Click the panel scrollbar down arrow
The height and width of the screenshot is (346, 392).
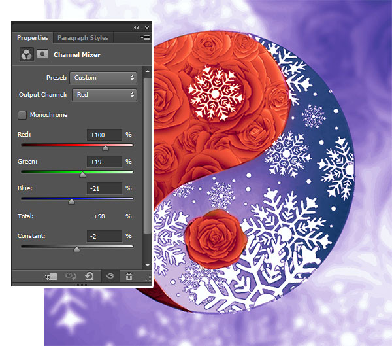tap(148, 265)
